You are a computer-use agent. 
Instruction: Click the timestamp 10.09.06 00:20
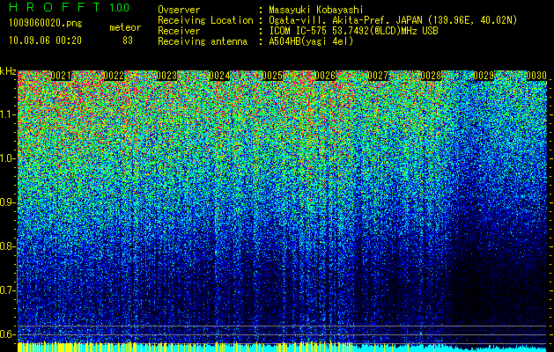45,40
